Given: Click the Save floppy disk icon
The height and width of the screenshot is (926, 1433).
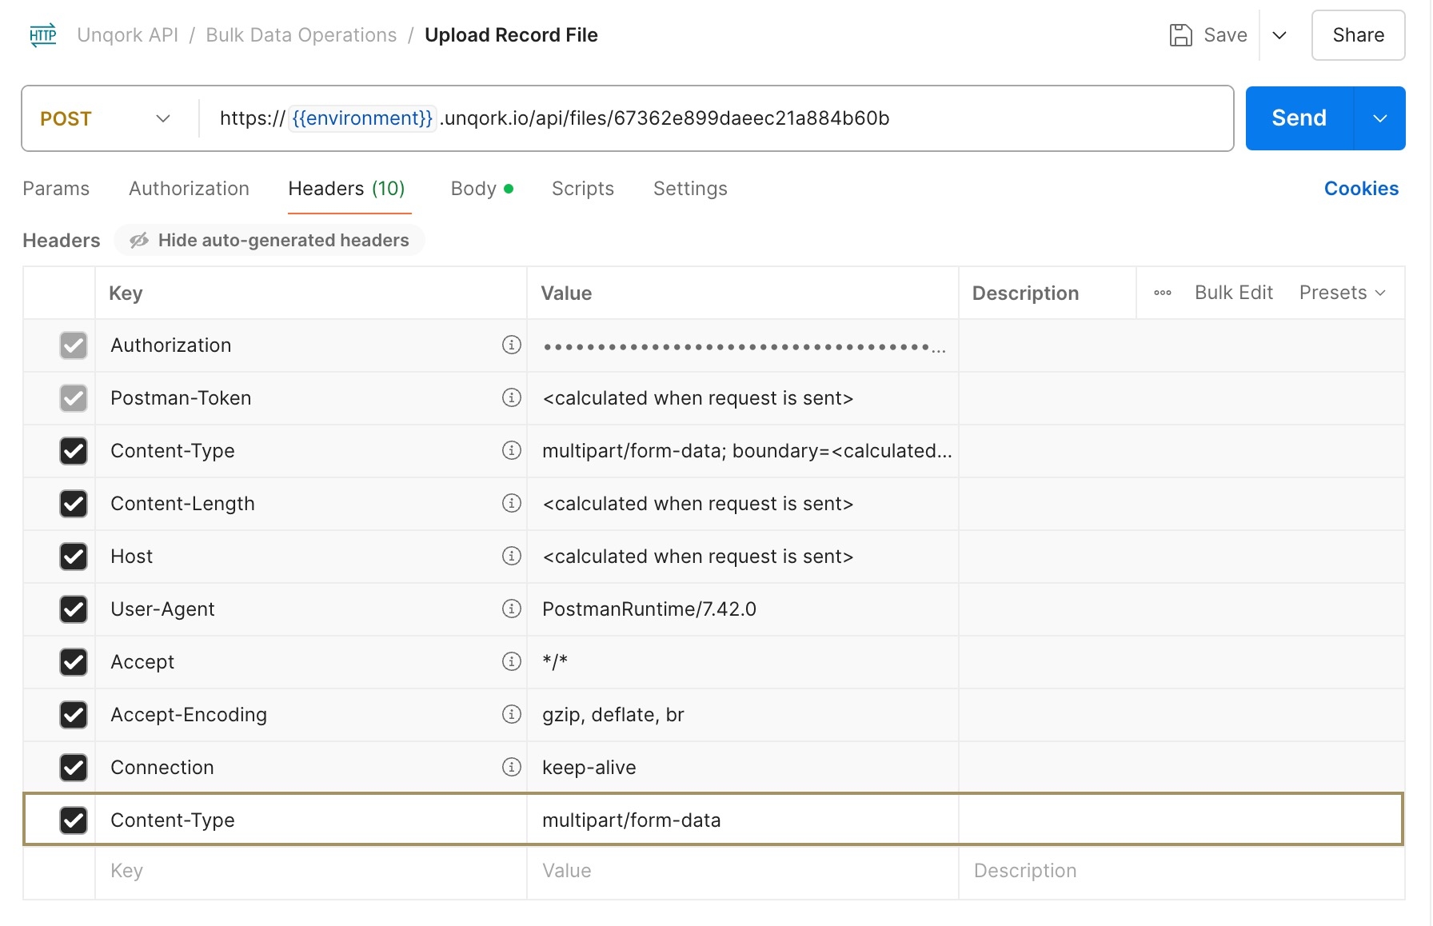Looking at the screenshot, I should [1180, 35].
